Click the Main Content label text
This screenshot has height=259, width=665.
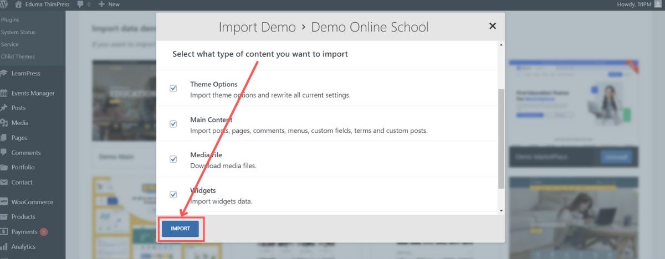[x=211, y=120]
